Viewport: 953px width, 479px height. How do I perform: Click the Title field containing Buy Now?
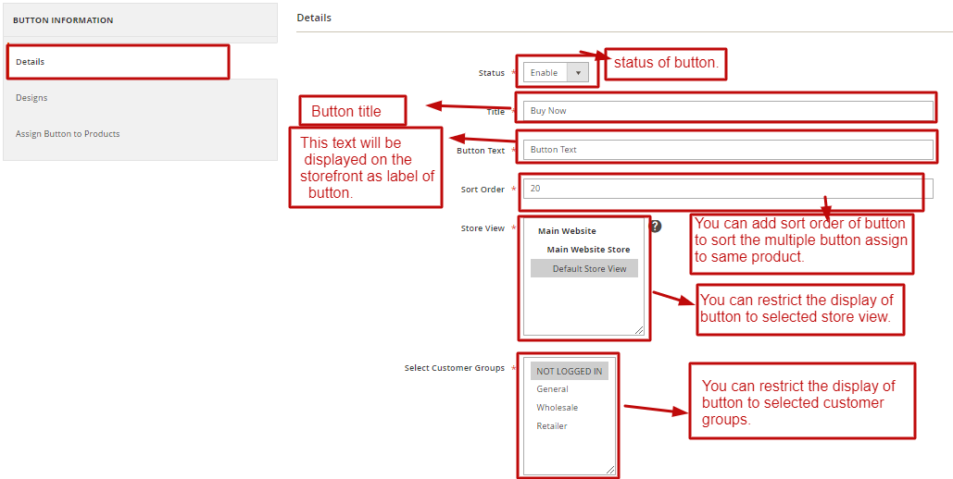(727, 111)
